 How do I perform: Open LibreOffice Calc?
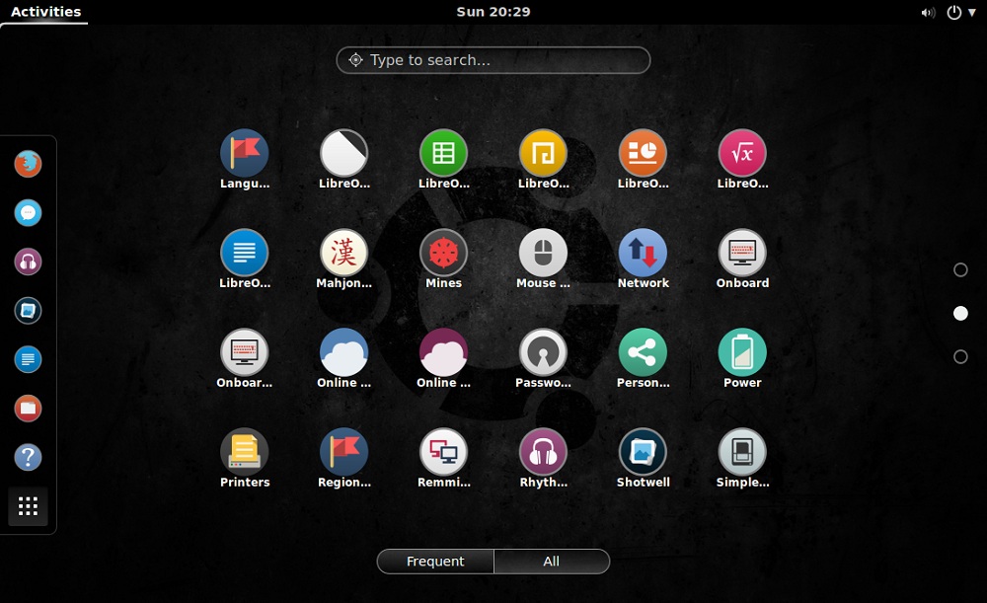point(443,153)
